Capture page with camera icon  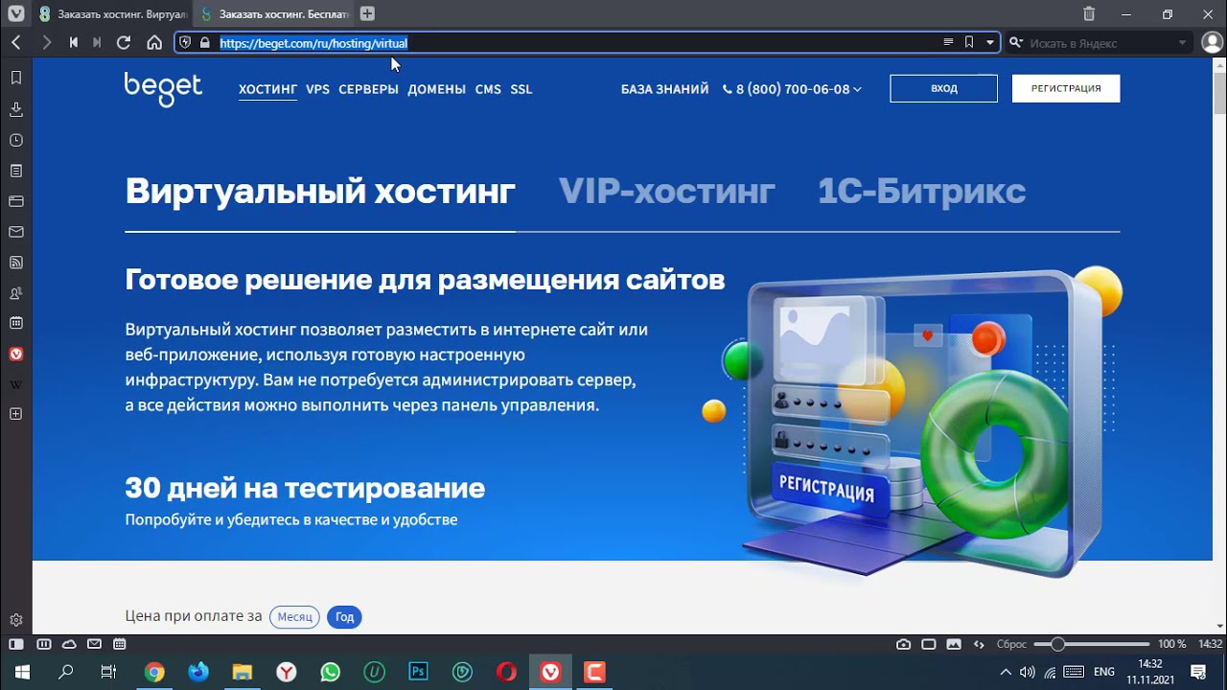[x=903, y=644]
